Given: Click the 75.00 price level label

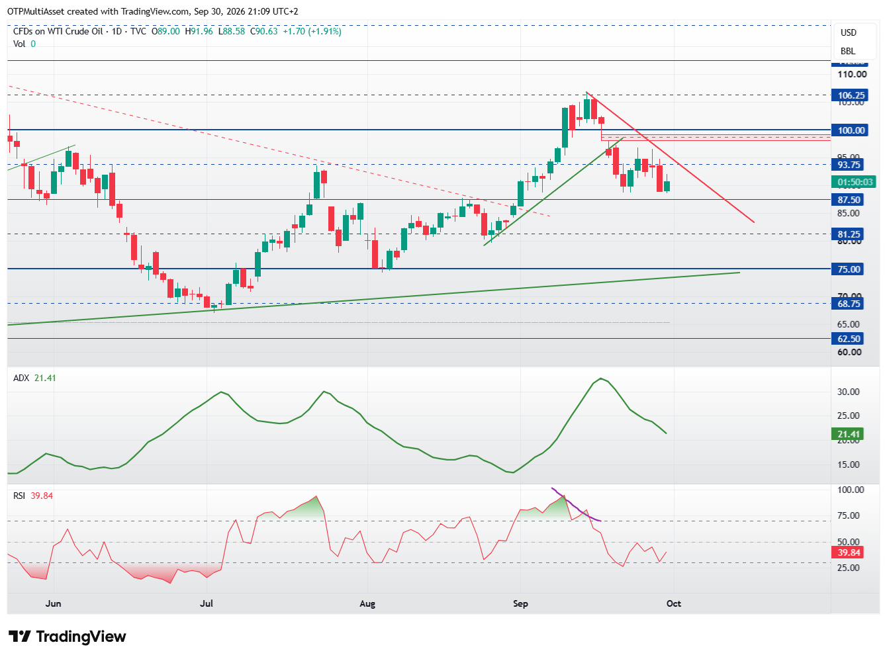Looking at the screenshot, I should 849,269.
